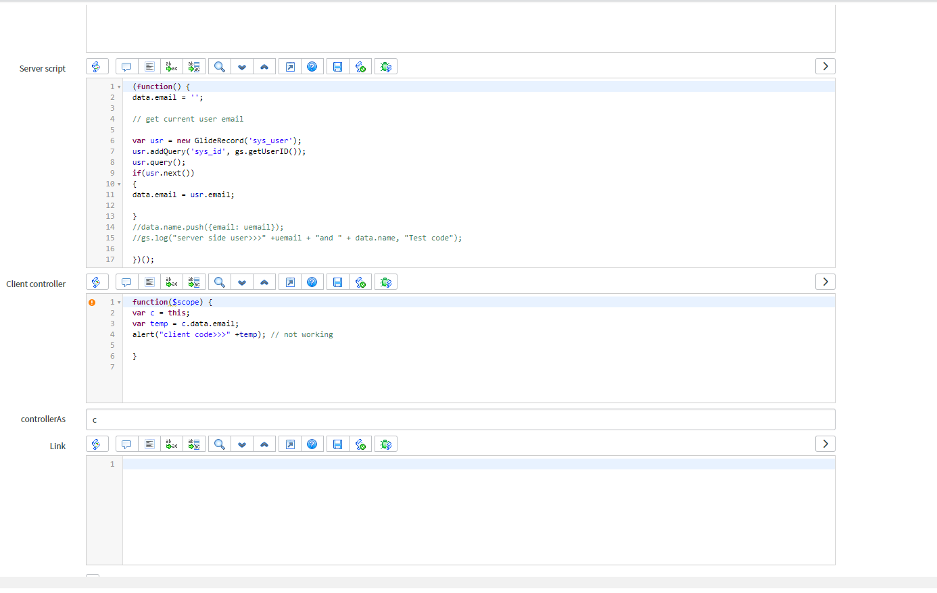937x593 pixels.
Task: Click the 'data.email = usr.email;' code line
Action: [183, 195]
